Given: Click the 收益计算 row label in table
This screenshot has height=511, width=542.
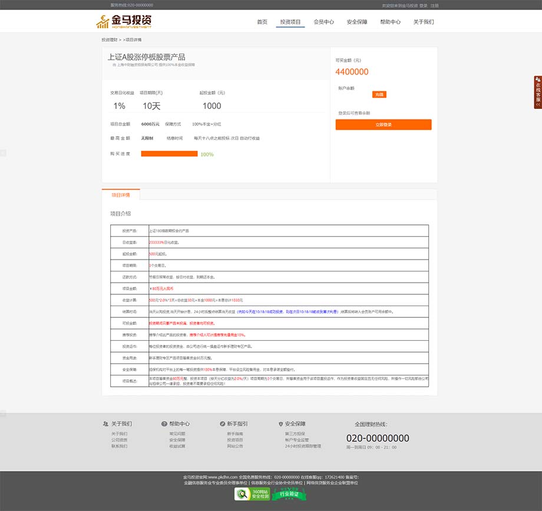Looking at the screenshot, I should 130,300.
